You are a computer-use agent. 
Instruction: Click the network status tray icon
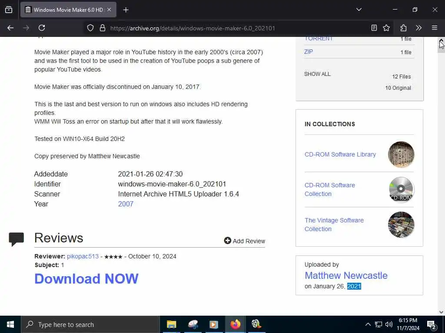[379, 324]
